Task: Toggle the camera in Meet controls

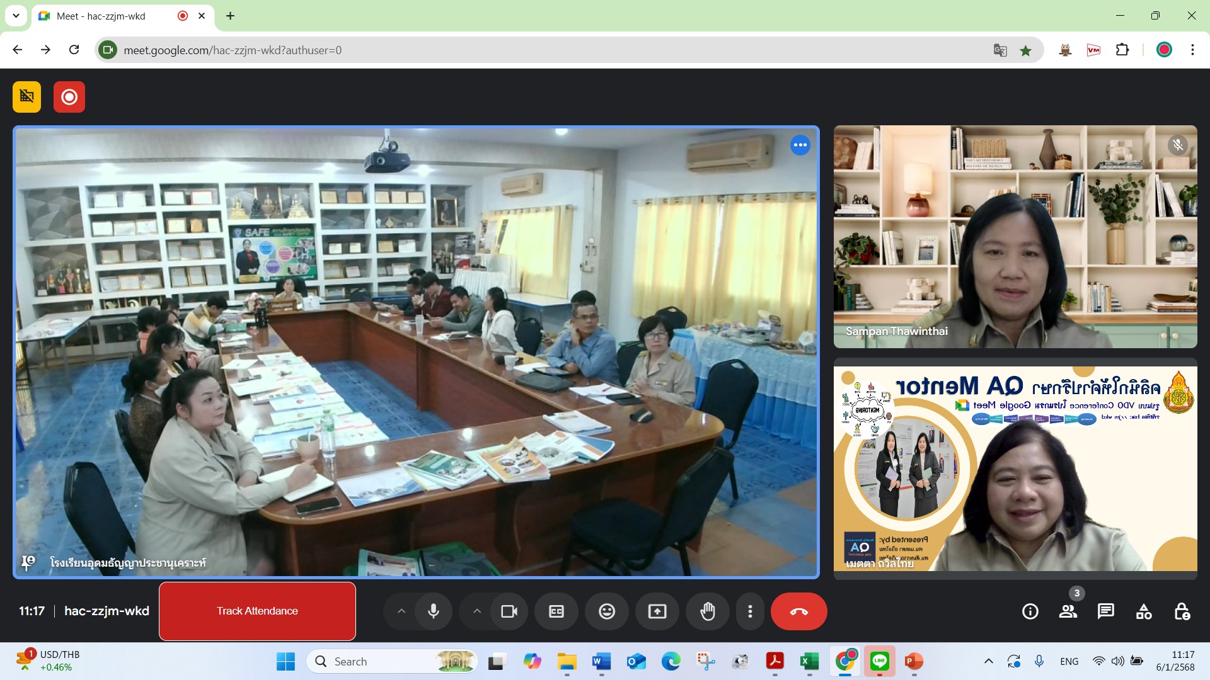Action: (x=509, y=611)
